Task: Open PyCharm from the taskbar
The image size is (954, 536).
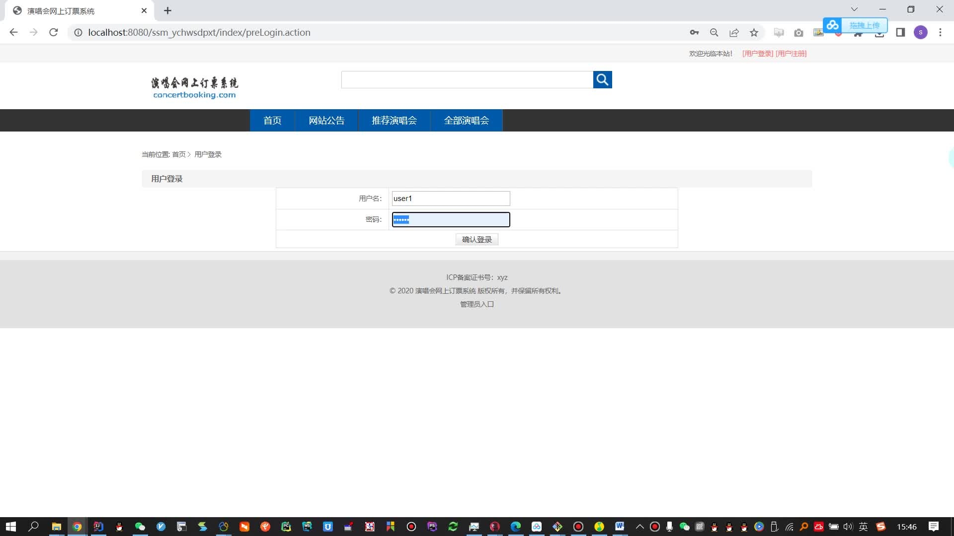Action: [286, 527]
